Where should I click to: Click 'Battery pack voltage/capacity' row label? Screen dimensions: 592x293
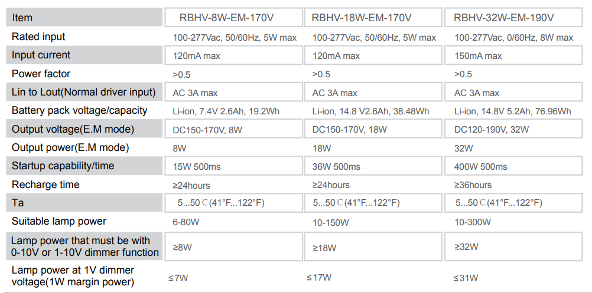point(79,110)
